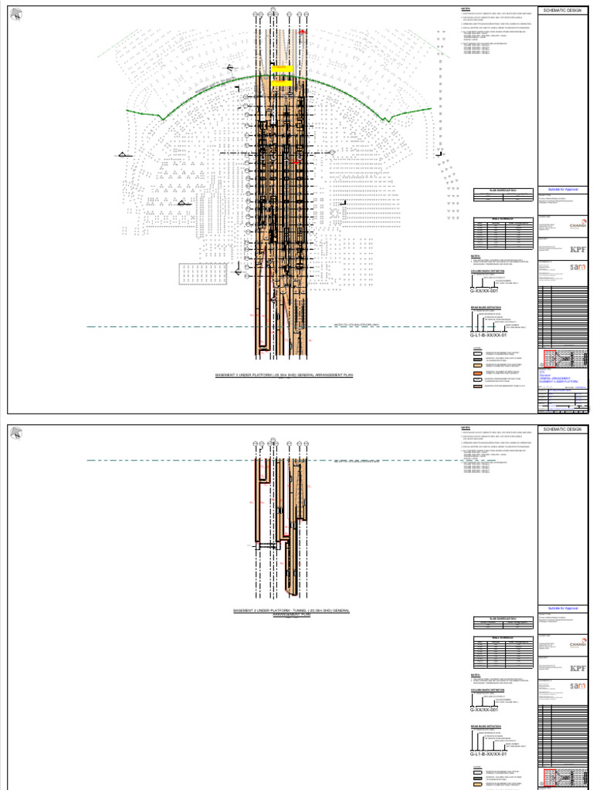
Task: Click the lower yellow highlight on the plan
Action: (282, 83)
